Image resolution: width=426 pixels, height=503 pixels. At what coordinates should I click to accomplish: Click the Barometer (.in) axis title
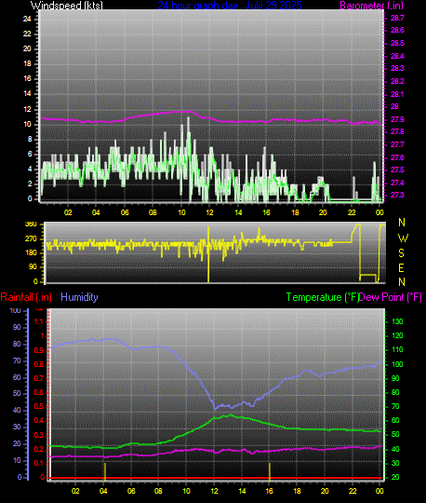[371, 6]
